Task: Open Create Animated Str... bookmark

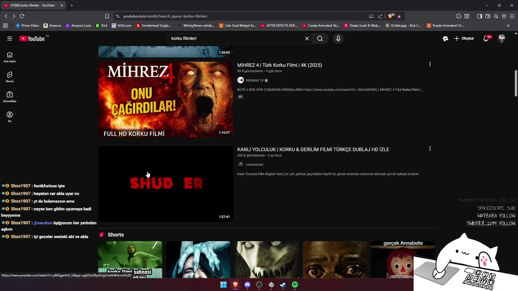Action: pos(321,25)
